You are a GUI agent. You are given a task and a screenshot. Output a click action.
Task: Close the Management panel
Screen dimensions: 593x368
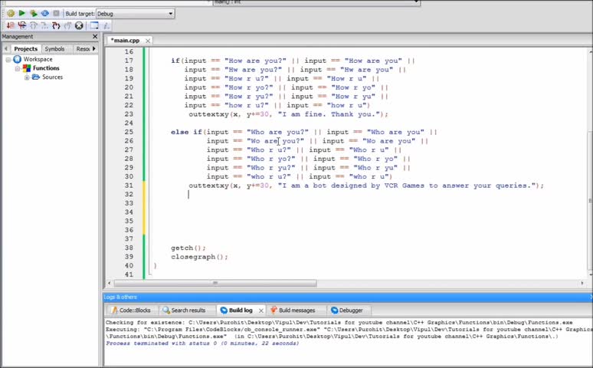(x=95, y=36)
